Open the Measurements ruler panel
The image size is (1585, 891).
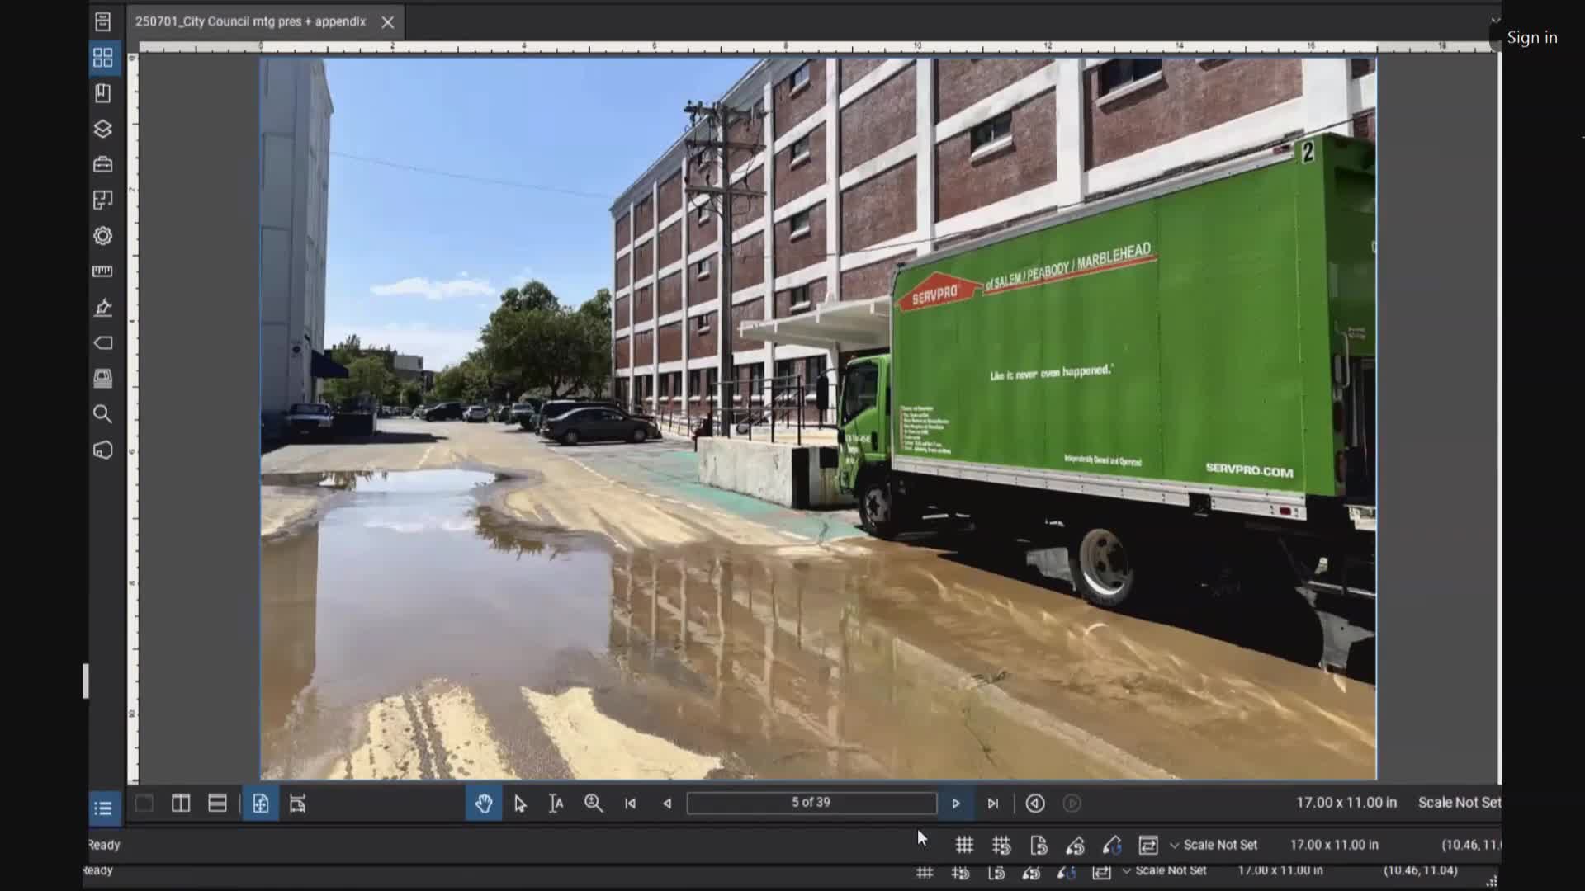point(102,271)
